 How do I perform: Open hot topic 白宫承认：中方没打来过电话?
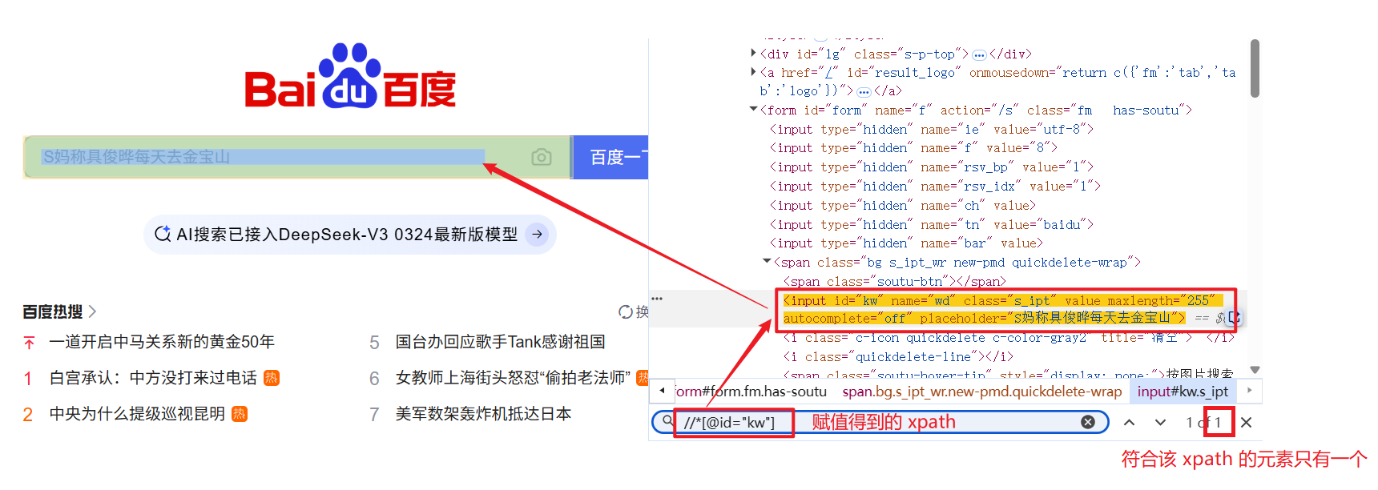tap(153, 378)
